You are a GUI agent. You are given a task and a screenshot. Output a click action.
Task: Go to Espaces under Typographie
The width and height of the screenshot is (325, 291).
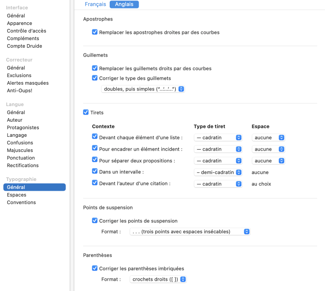tap(16, 195)
